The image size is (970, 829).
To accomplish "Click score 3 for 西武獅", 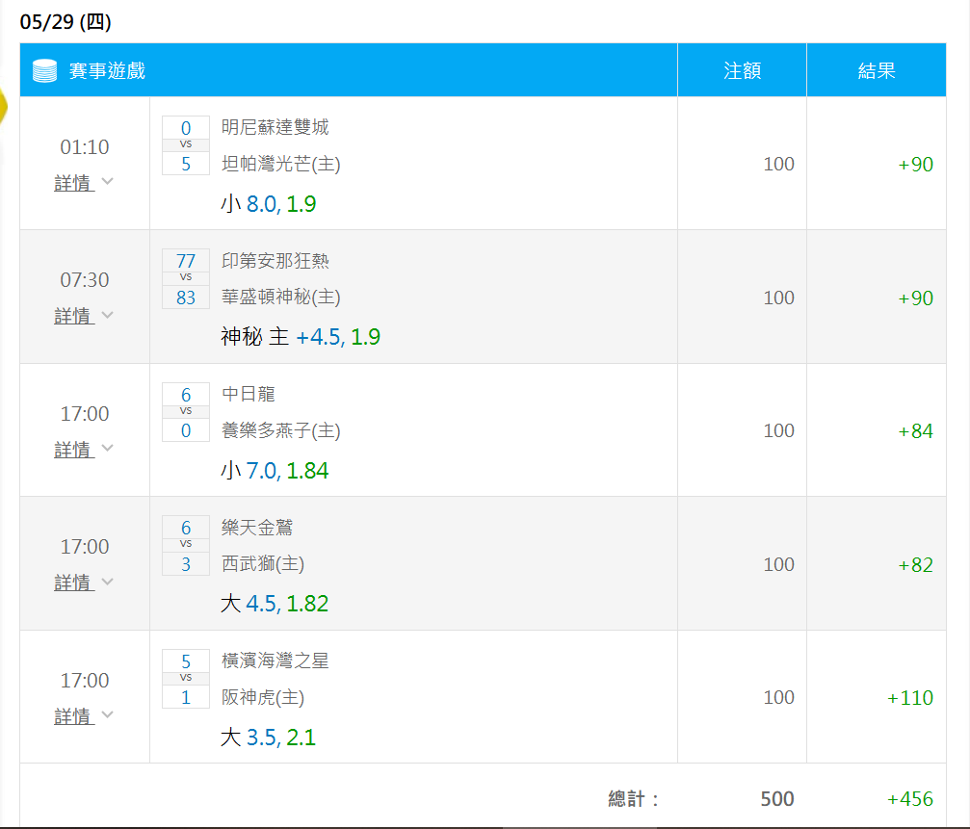I will point(186,564).
